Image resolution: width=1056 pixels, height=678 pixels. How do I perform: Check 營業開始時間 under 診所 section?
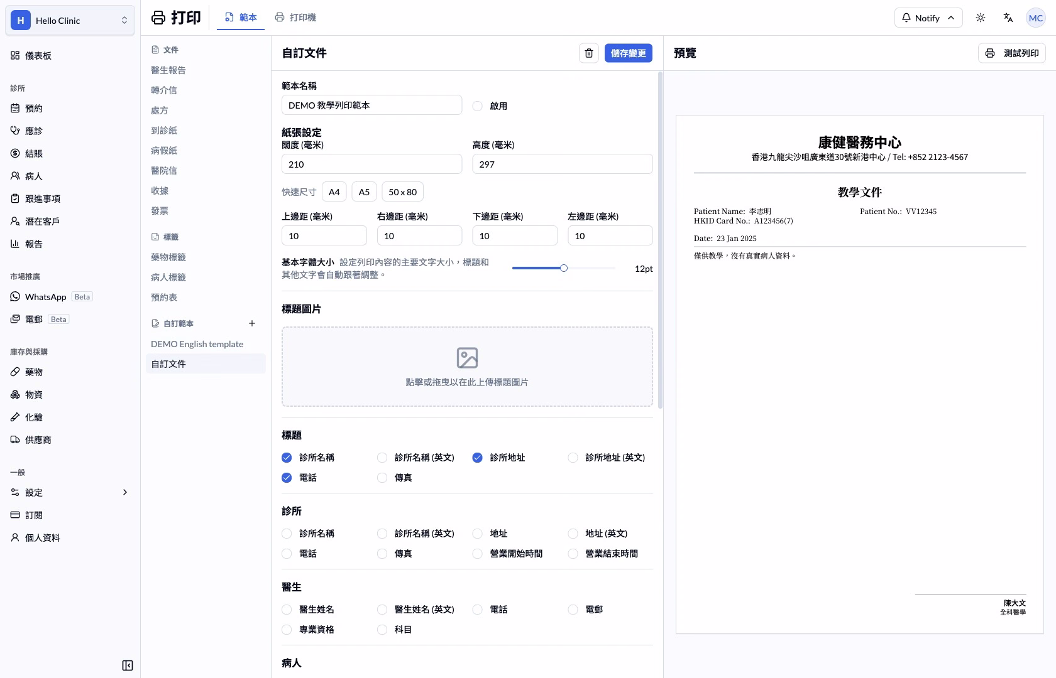click(478, 554)
